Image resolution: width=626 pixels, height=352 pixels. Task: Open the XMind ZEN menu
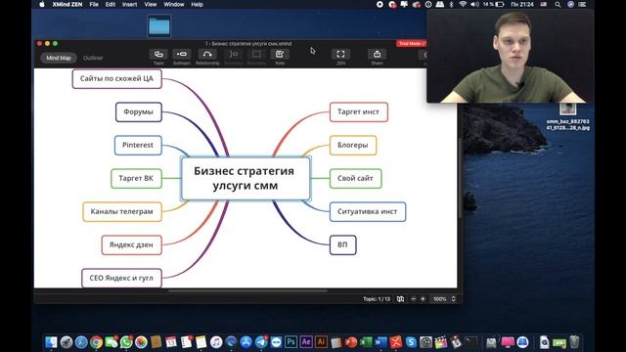(67, 4)
